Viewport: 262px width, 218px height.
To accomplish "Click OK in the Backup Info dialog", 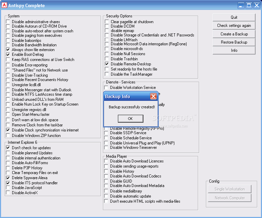I will point(130,119).
